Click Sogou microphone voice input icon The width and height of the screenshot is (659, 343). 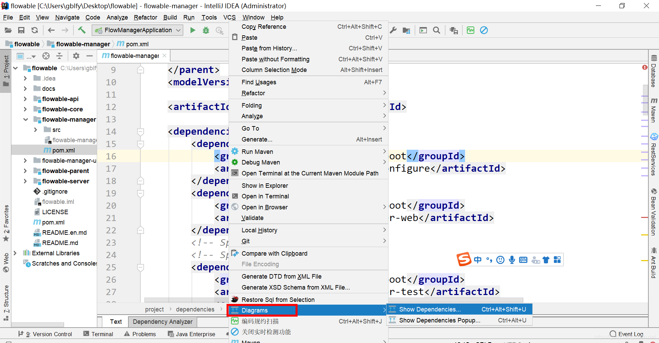(512, 260)
